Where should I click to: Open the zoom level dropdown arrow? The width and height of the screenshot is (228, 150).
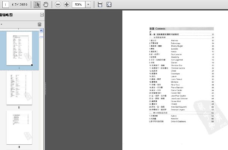(88, 5)
